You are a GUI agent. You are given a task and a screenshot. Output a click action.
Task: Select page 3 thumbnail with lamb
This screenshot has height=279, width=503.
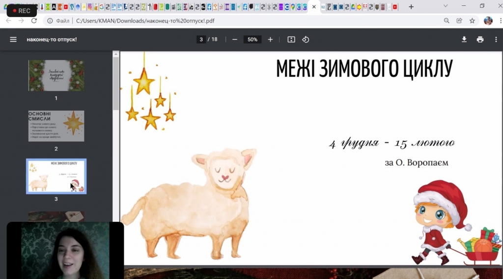56,176
